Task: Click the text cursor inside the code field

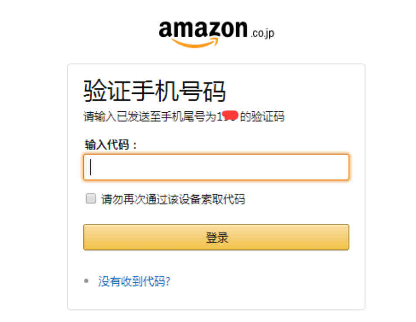Action: [x=90, y=167]
